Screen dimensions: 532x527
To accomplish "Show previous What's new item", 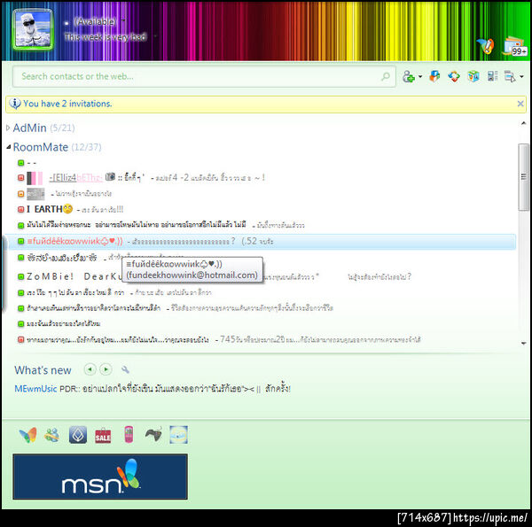I will pos(90,369).
